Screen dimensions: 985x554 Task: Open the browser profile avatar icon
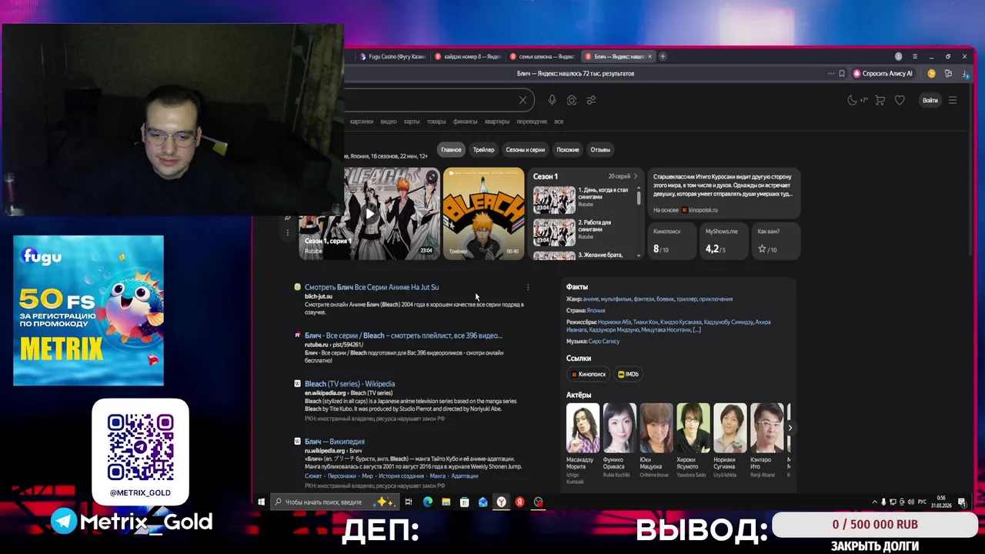pos(899,56)
